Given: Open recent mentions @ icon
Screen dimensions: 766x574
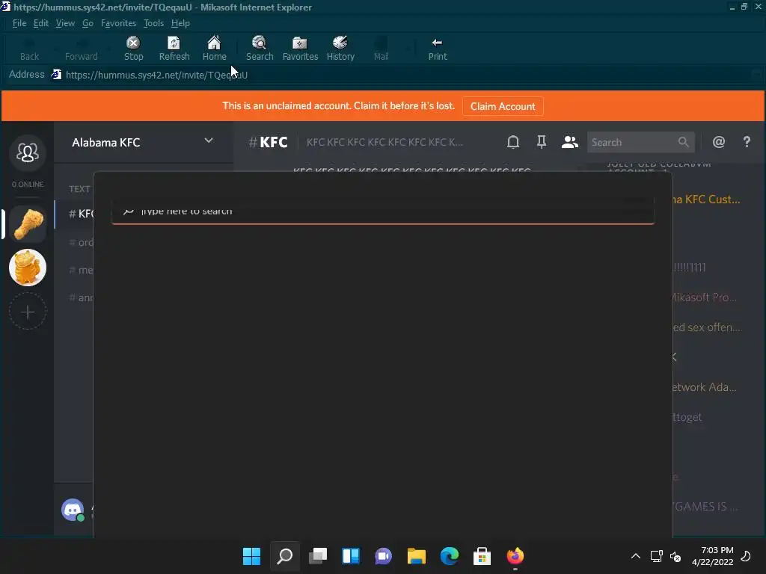Looking at the screenshot, I should 719,142.
